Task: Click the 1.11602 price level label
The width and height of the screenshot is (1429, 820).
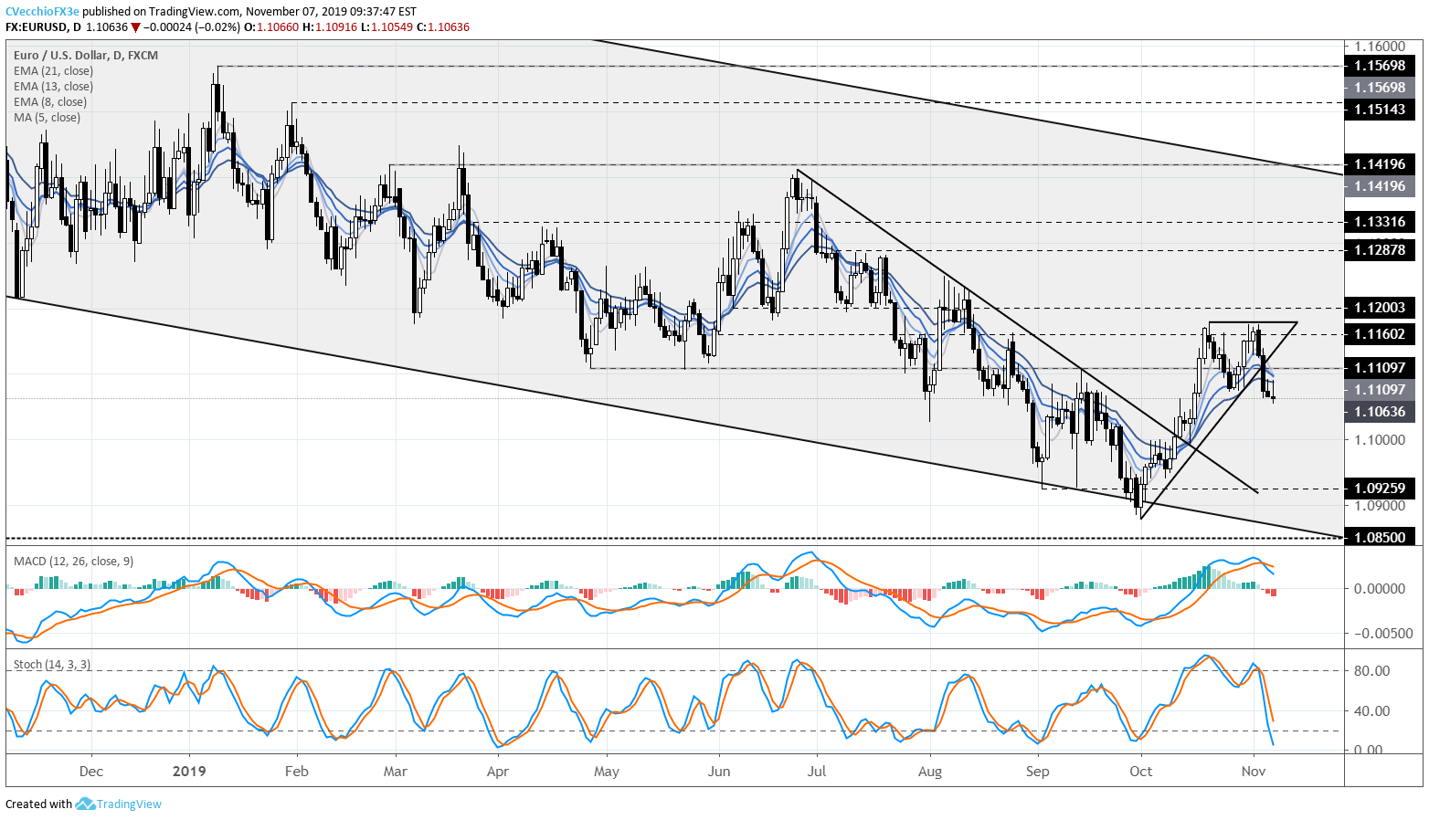Action: click(x=1380, y=334)
